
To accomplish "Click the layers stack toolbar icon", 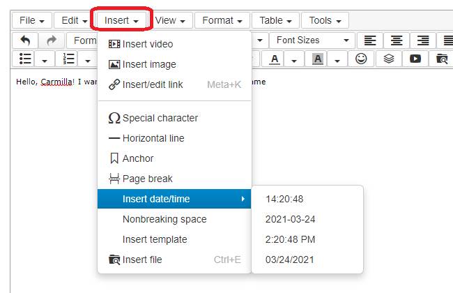I will [389, 59].
